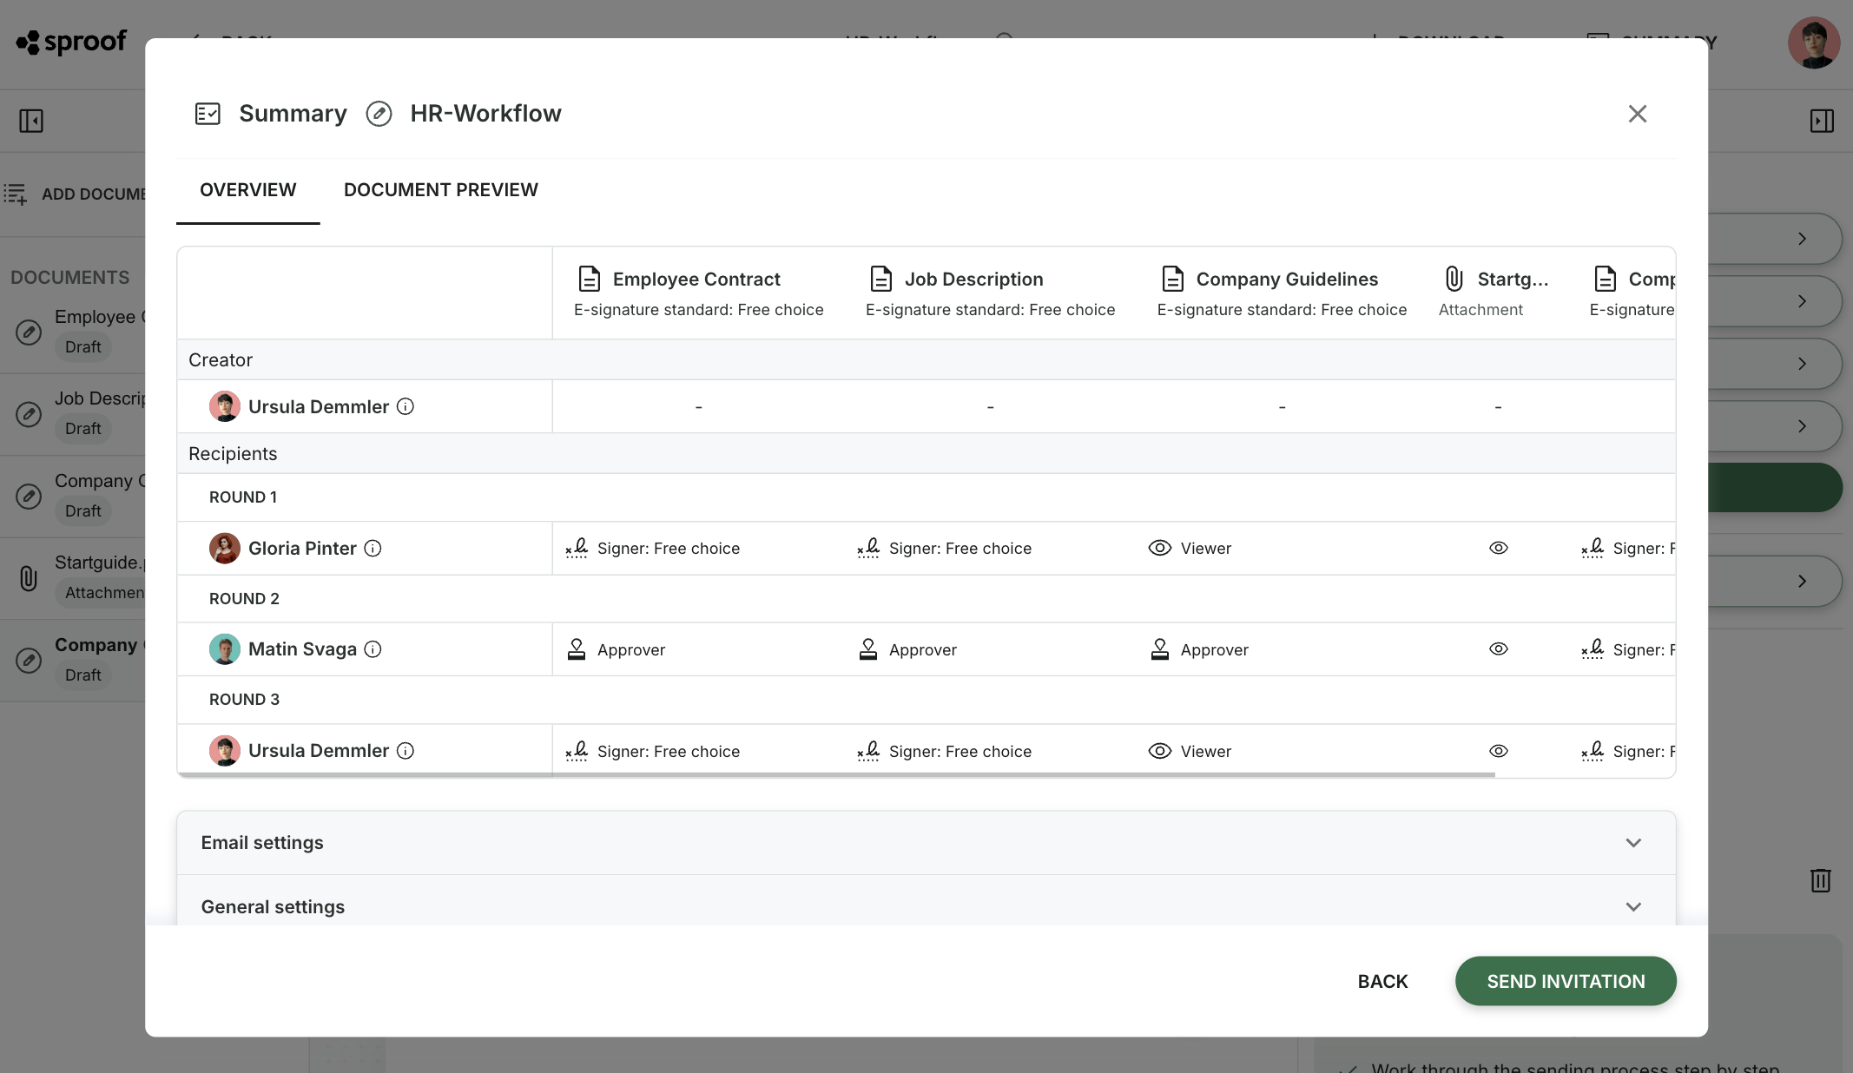Click the trash delete icon in the right panel
Screen dimensions: 1853x1073
click(1821, 880)
